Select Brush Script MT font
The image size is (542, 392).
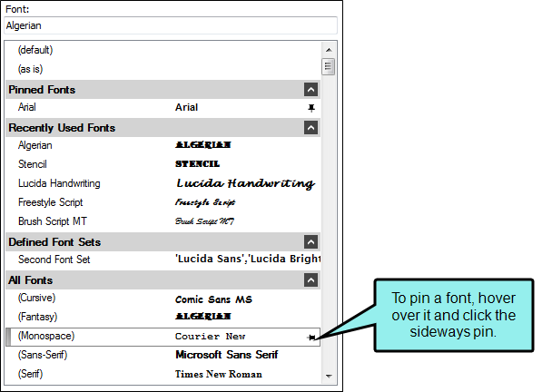(x=163, y=221)
